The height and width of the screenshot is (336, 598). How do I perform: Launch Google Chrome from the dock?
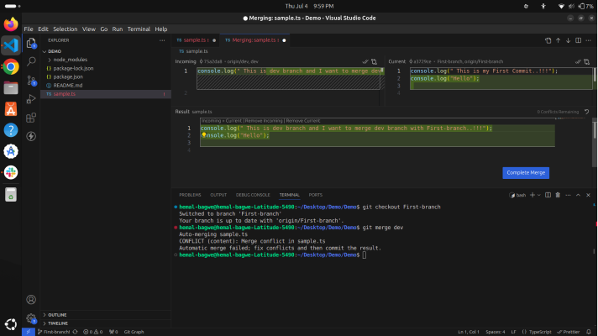11,66
